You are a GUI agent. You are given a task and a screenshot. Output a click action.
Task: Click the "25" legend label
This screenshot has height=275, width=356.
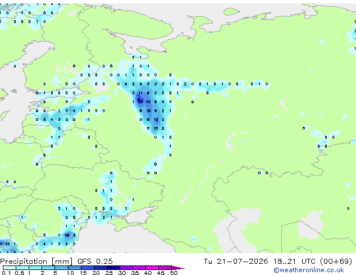(109, 273)
